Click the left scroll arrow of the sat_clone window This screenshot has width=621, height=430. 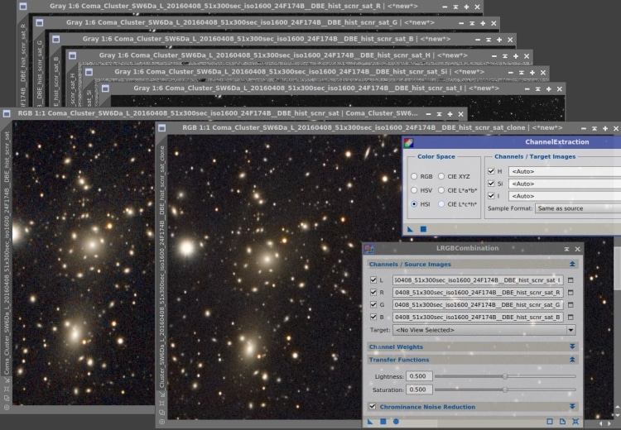[601, 423]
